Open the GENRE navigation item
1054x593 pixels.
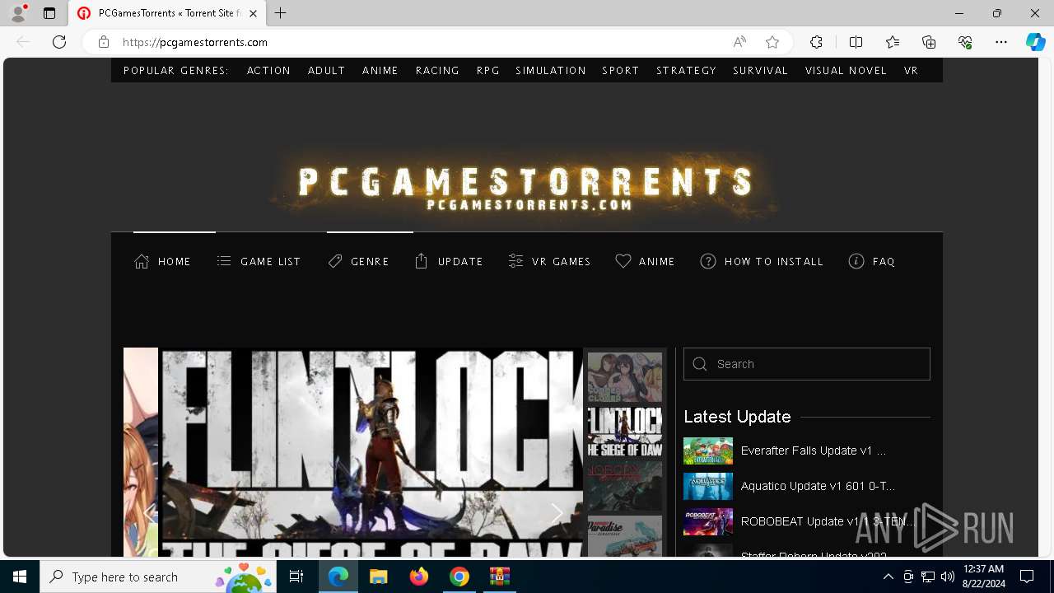click(358, 261)
